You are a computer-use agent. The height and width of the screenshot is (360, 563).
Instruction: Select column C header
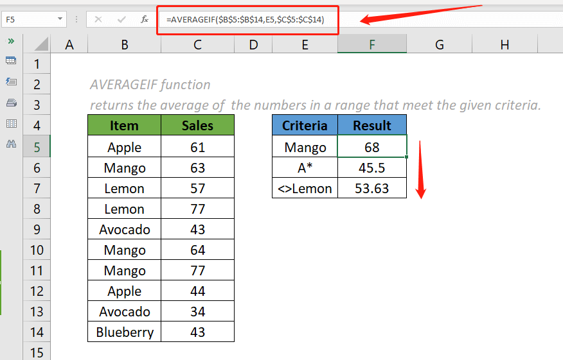coord(197,44)
